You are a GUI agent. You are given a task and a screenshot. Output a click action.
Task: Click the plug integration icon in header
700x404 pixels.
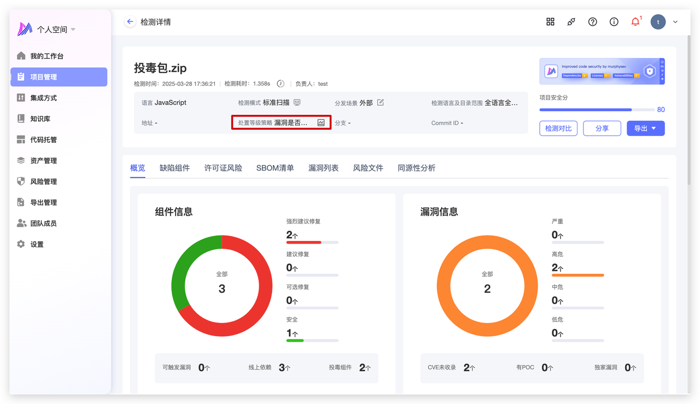point(571,22)
